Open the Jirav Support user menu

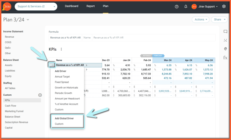[x=208, y=7]
